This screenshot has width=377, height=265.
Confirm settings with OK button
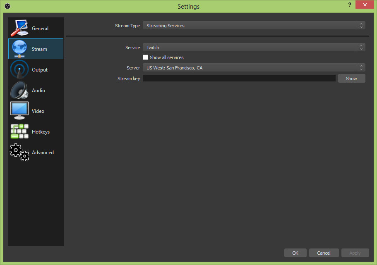tap(295, 253)
